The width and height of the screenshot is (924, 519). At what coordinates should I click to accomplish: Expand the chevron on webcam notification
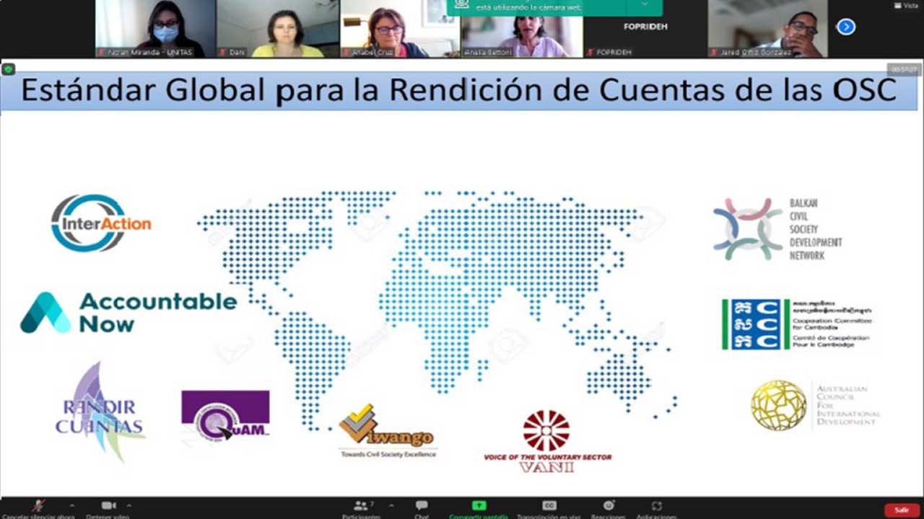pos(645,5)
